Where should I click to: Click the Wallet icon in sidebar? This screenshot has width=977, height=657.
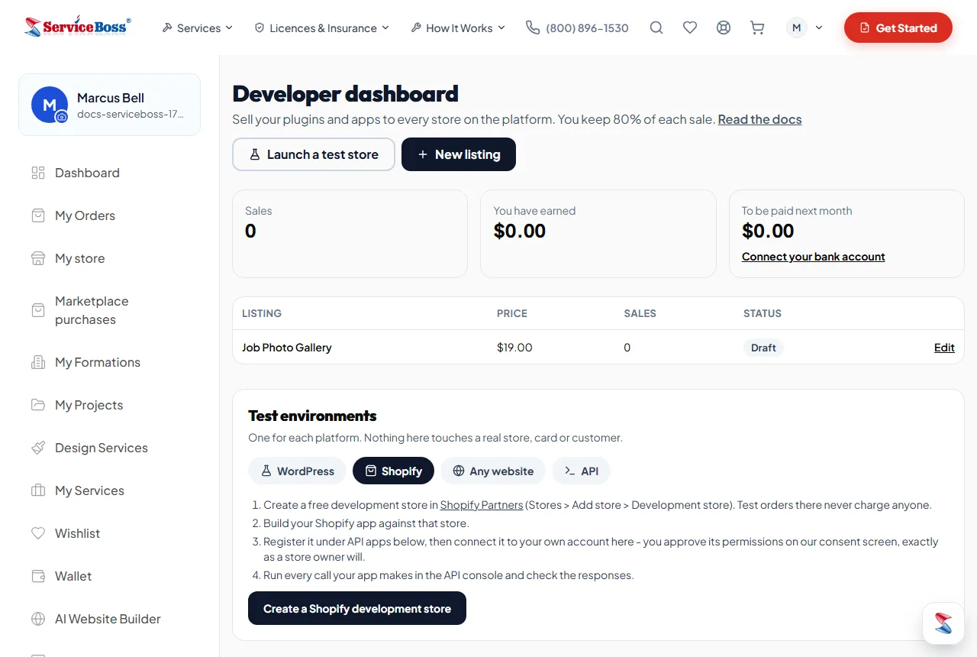[x=38, y=576]
